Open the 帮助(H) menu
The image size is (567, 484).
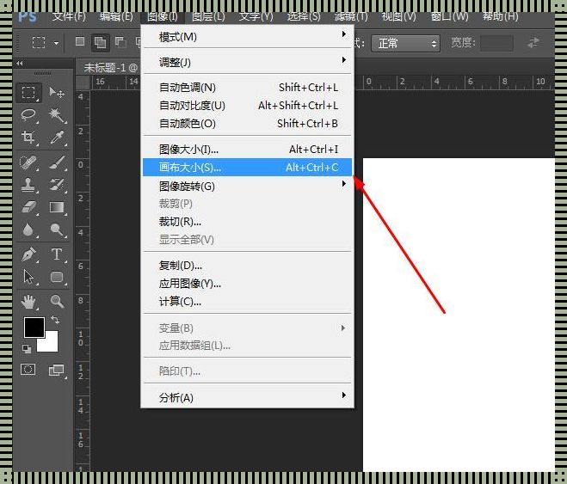click(x=501, y=16)
